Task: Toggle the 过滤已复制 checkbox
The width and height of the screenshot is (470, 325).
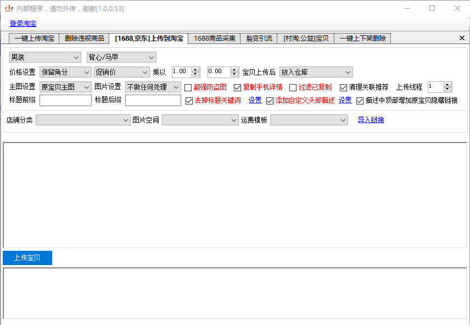Action: [x=293, y=87]
